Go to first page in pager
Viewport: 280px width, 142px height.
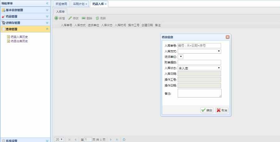click(69, 140)
